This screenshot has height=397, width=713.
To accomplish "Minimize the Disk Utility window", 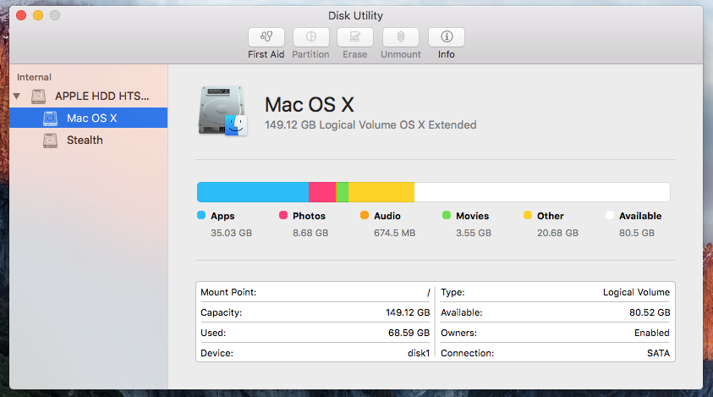I will point(38,15).
